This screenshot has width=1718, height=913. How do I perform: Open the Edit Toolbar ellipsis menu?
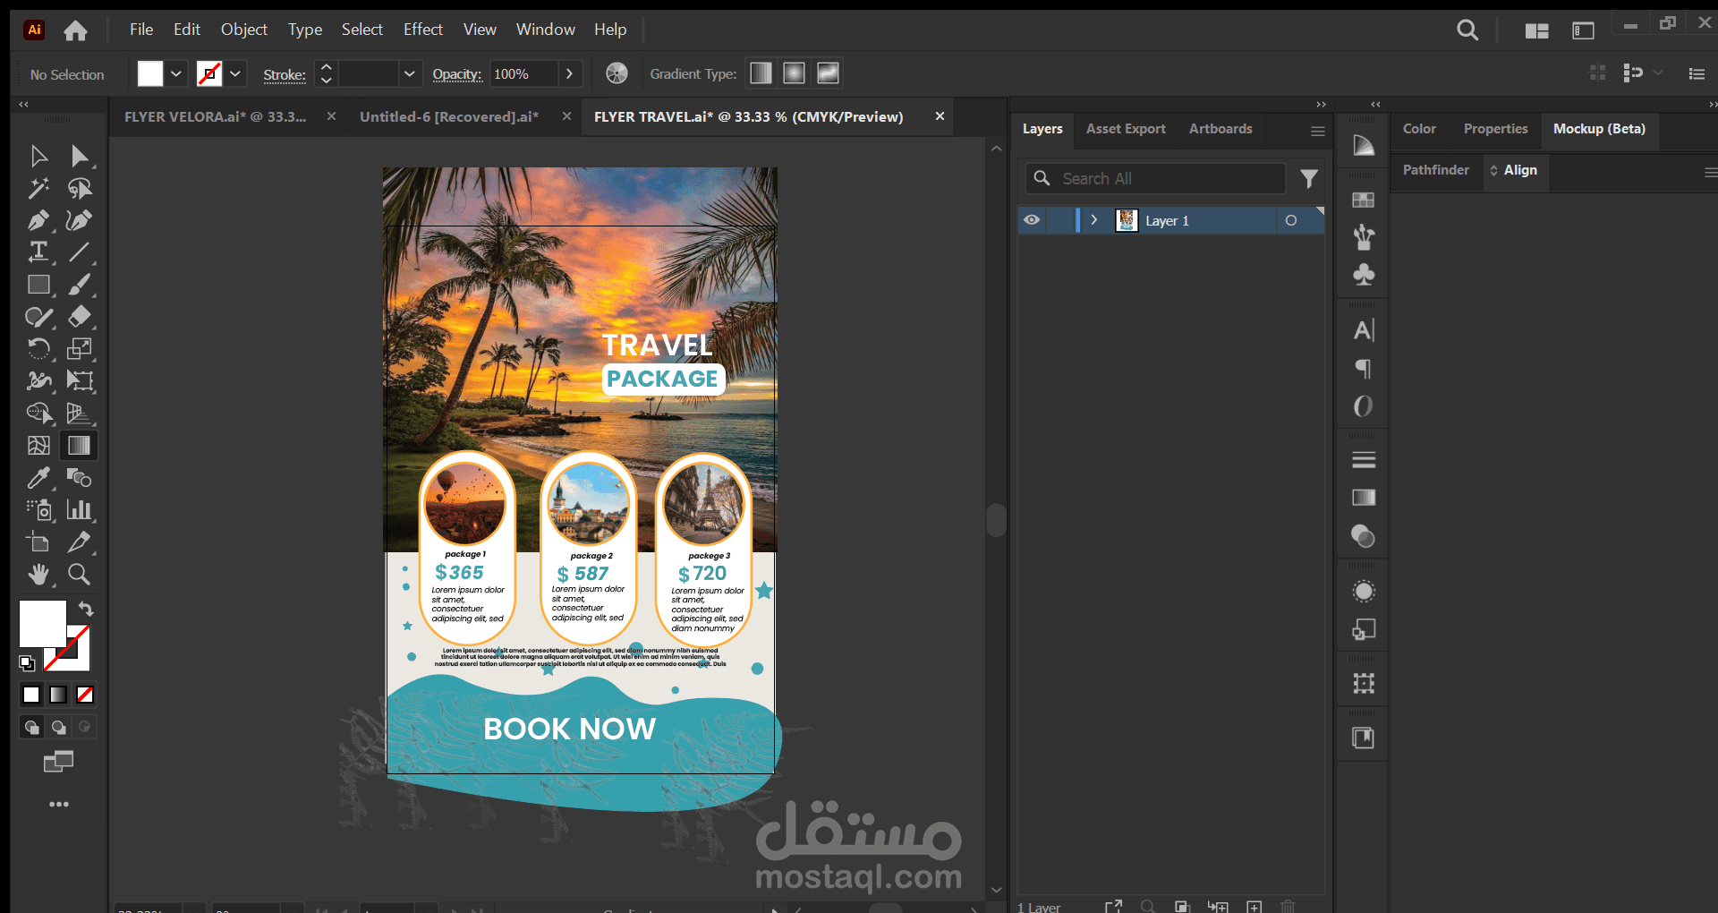coord(59,804)
